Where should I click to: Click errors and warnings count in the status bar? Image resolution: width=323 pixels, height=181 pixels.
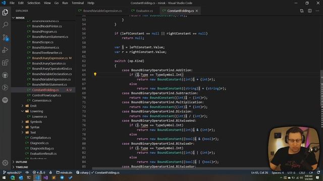39,172
